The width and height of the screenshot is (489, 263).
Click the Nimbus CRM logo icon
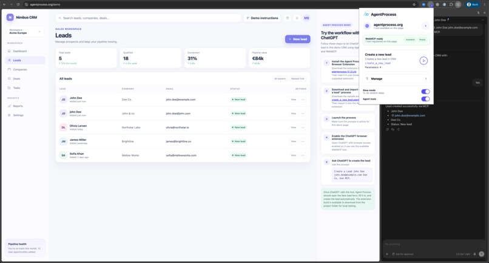pyautogui.click(x=10, y=18)
